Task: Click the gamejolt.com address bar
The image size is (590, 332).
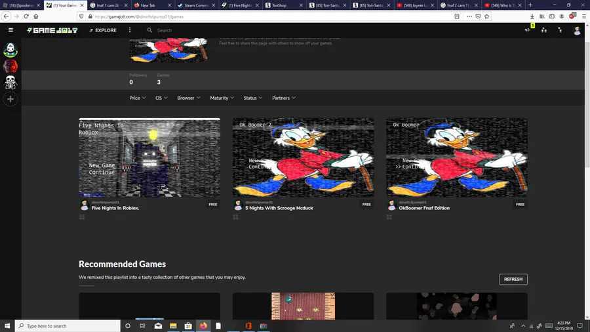Action: tap(271, 16)
